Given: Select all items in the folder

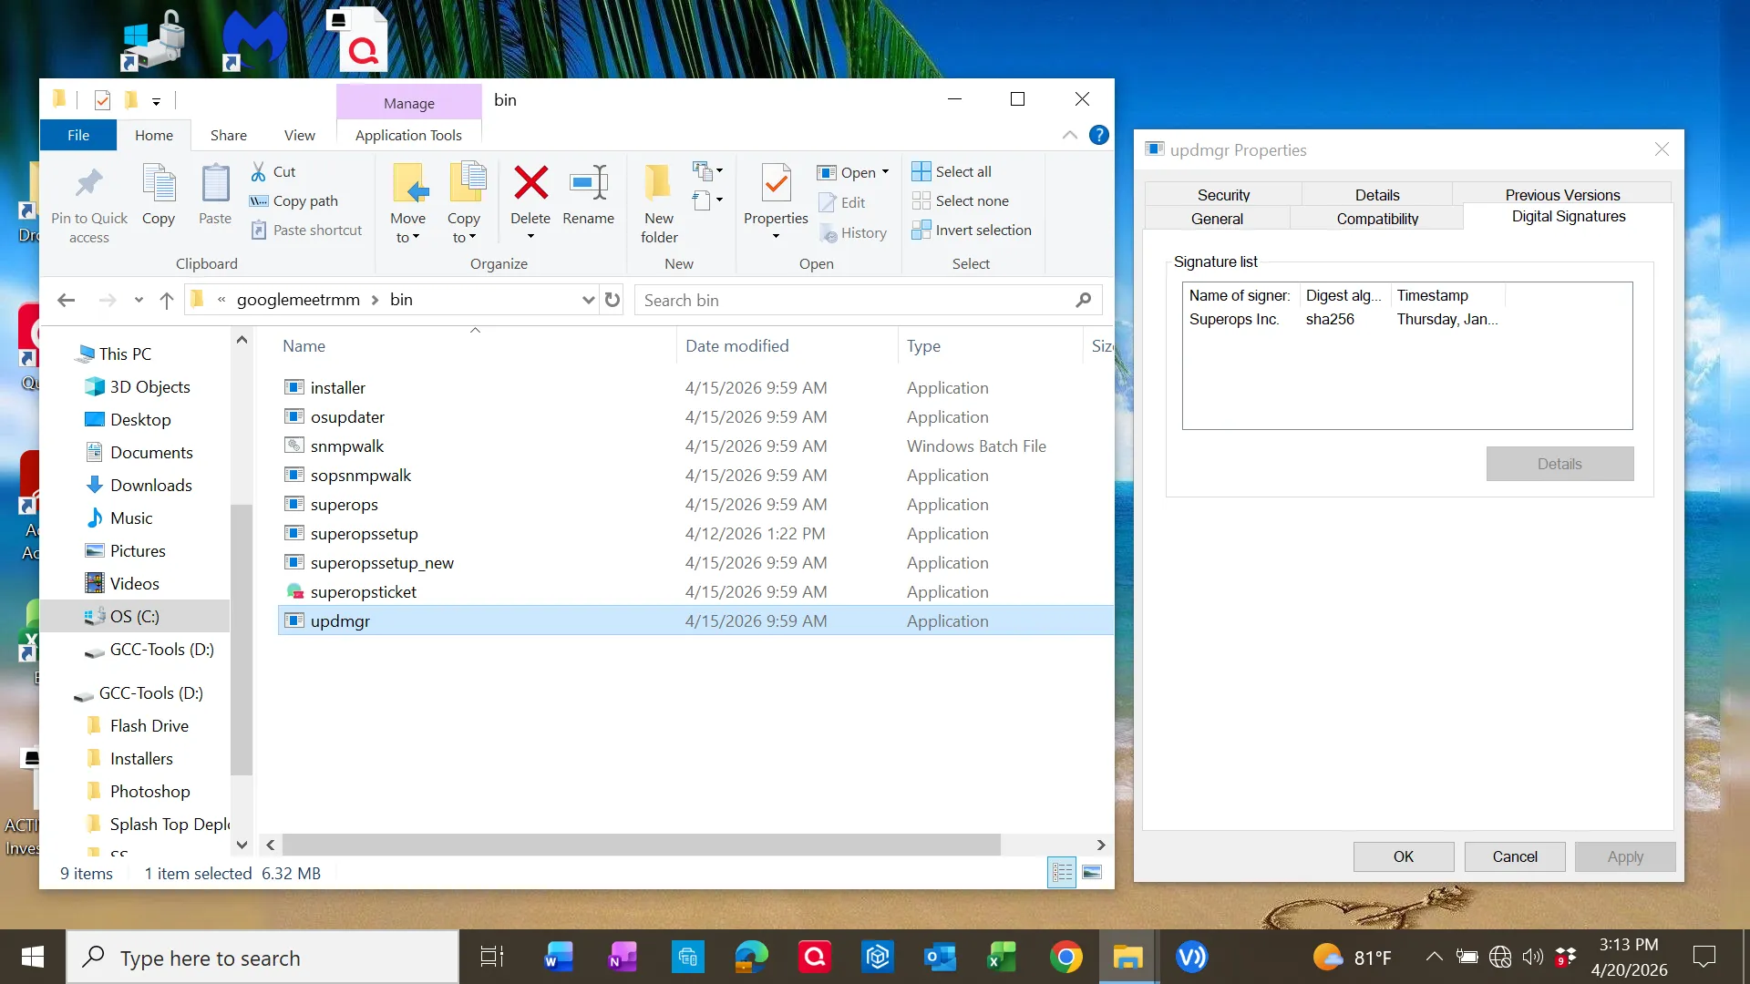Looking at the screenshot, I should point(952,171).
